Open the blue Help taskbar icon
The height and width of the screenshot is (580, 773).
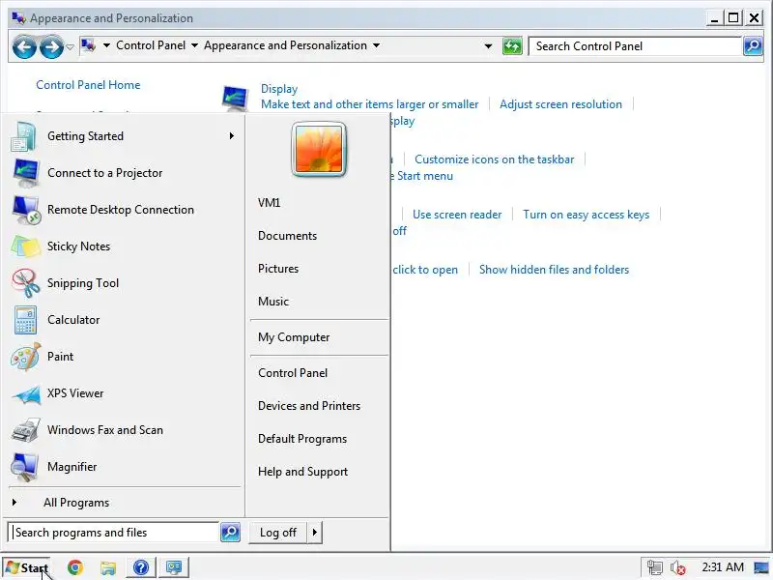[141, 567]
